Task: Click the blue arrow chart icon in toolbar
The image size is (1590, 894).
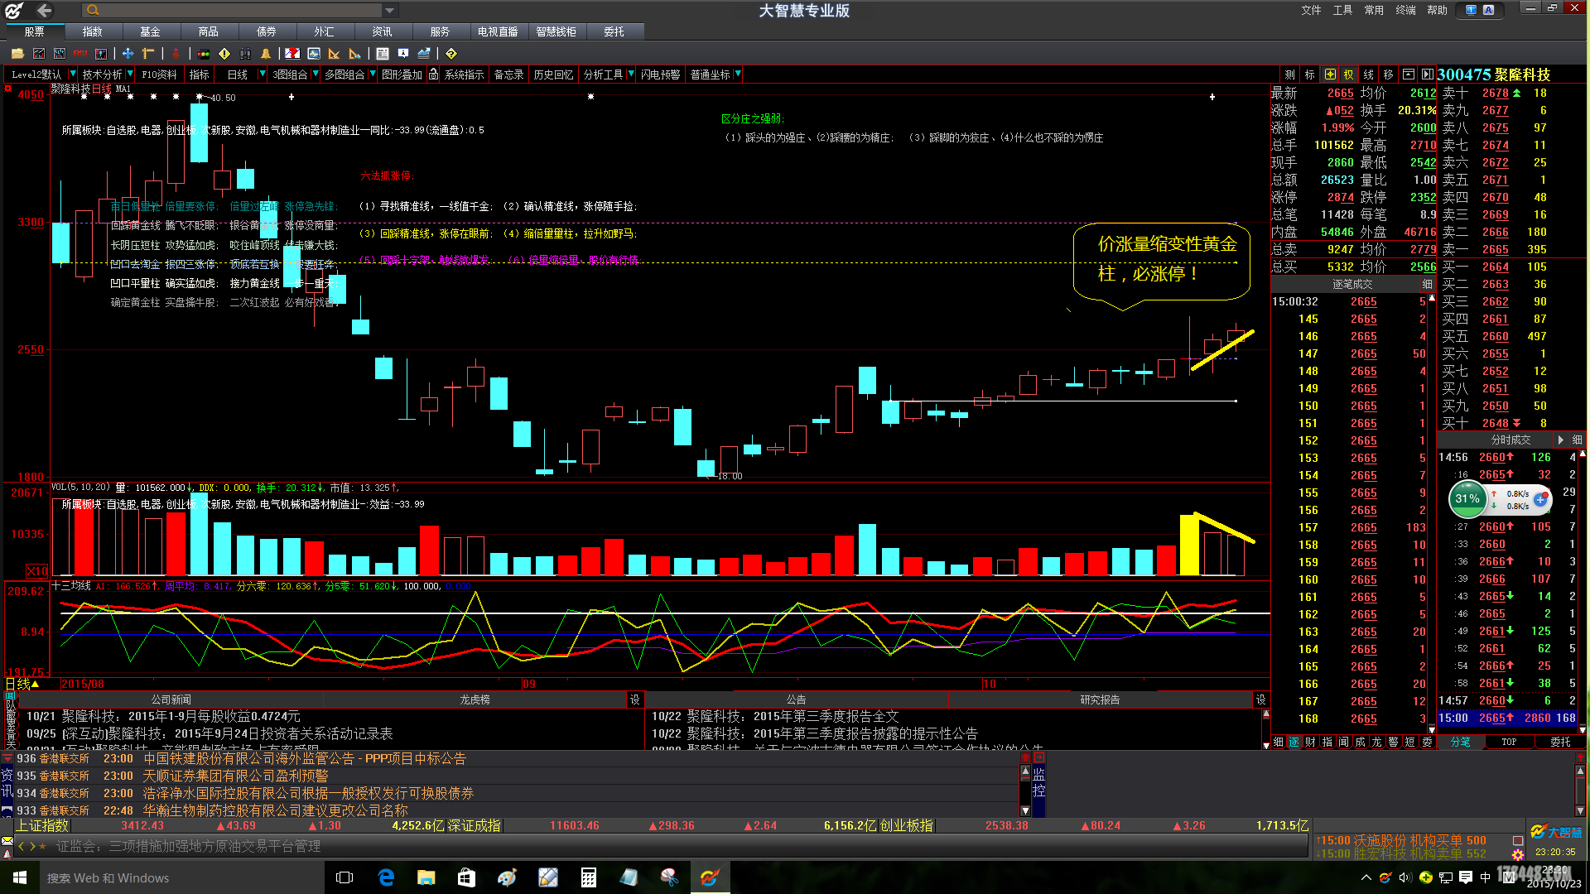Action: 424,54
